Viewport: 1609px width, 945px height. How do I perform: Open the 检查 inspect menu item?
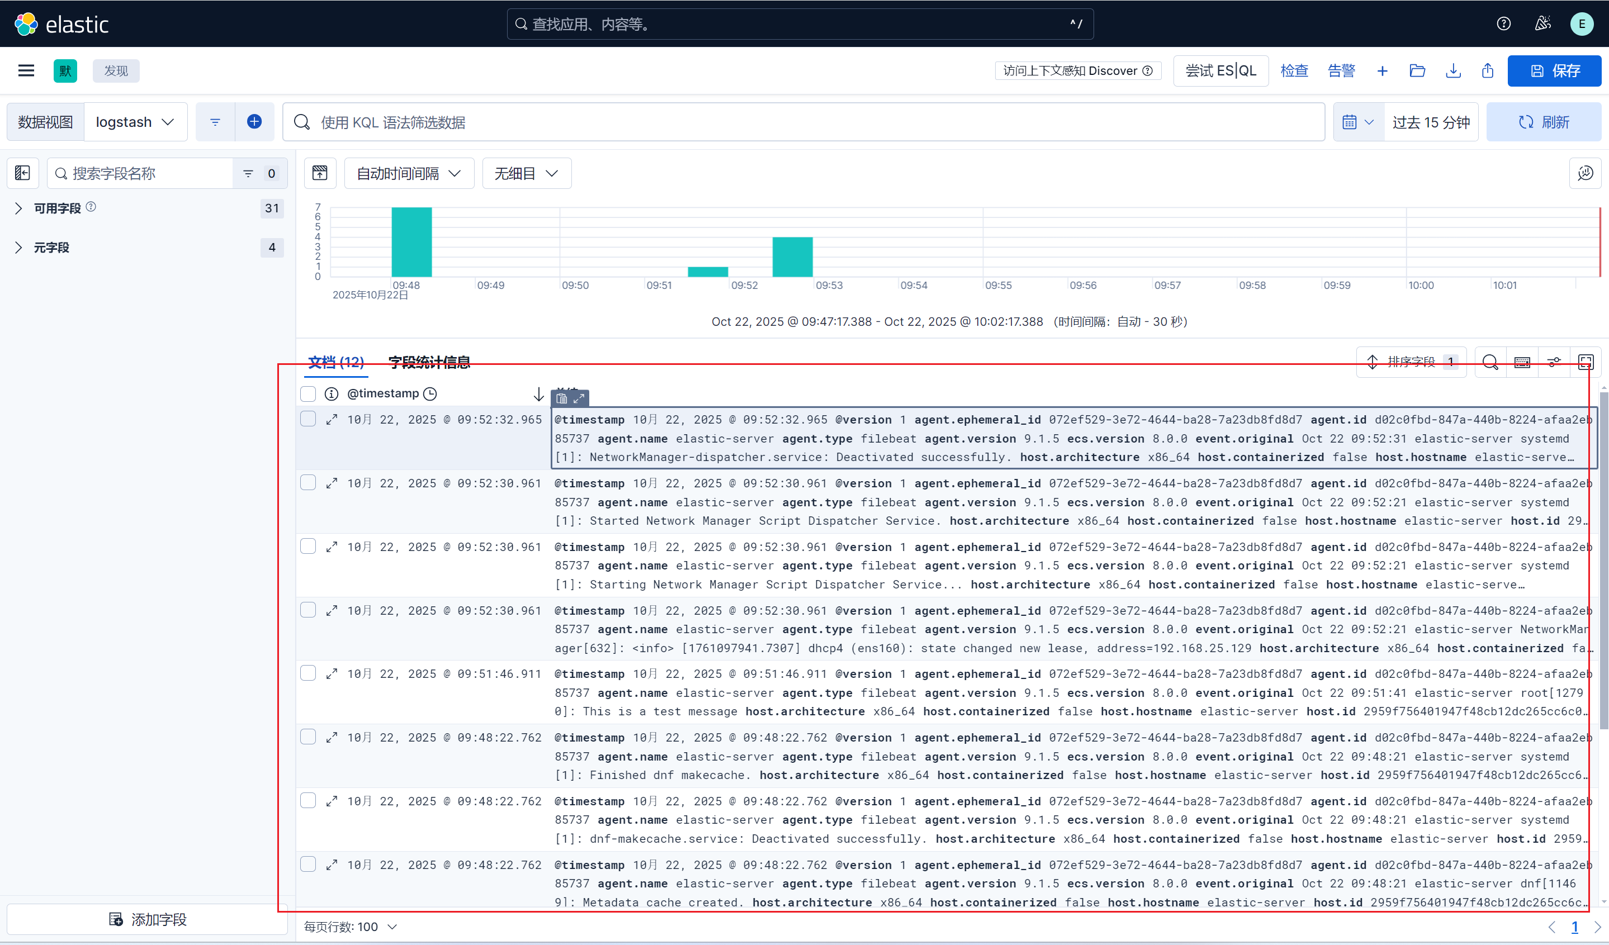(x=1294, y=70)
